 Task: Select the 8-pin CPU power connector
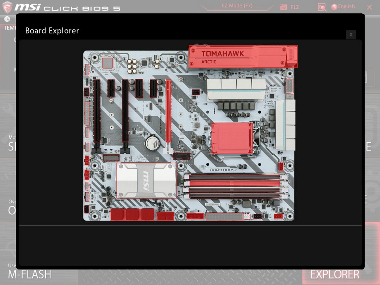pos(289,86)
